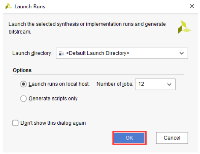This screenshot has height=154, width=200.
Task: Open the Number of jobs dropdown arrow
Action: coord(169,84)
